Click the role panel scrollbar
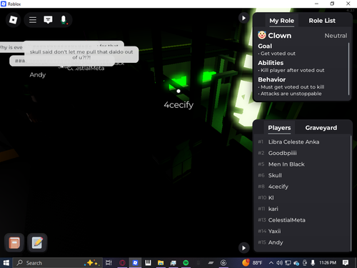 pyautogui.click(x=349, y=69)
